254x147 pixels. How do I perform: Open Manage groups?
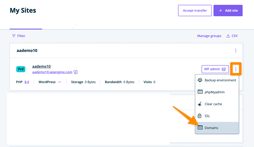209,35
